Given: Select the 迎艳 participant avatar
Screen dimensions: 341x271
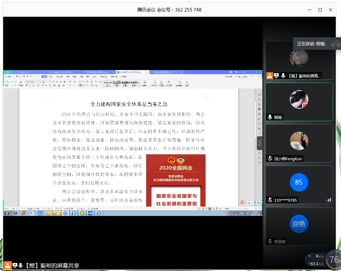Looking at the screenshot, I should point(299,224).
